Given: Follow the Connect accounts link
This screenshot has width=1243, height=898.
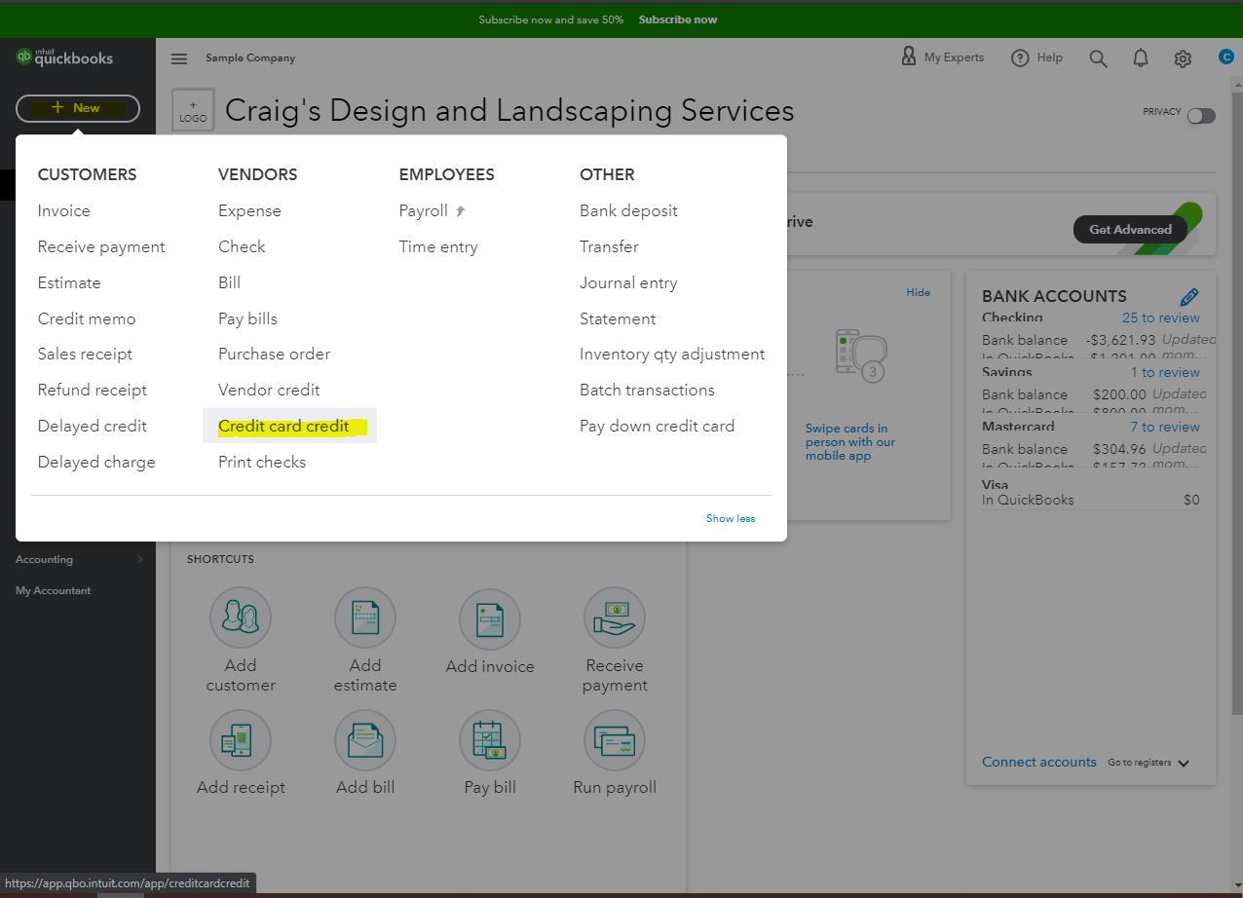Looking at the screenshot, I should (1038, 762).
